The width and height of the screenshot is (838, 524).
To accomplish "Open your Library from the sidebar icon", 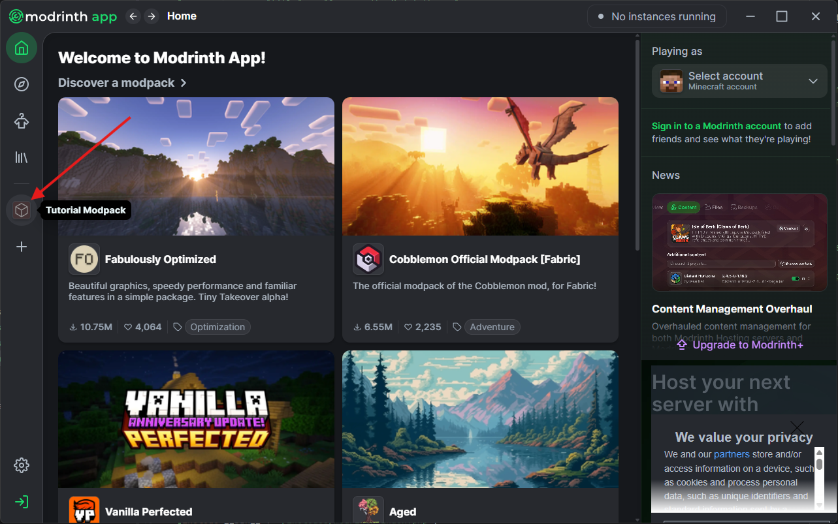I will (x=21, y=157).
